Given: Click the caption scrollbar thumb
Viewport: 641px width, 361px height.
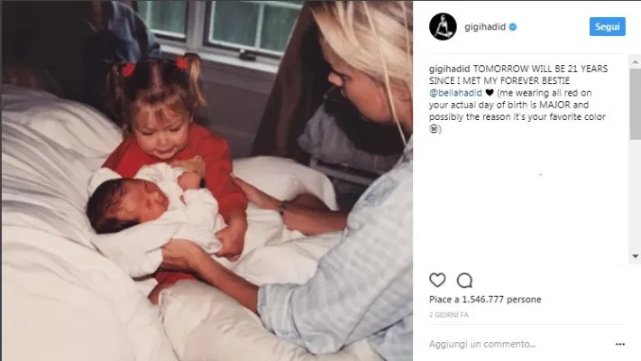Looking at the screenshot, I should pyautogui.click(x=635, y=104).
